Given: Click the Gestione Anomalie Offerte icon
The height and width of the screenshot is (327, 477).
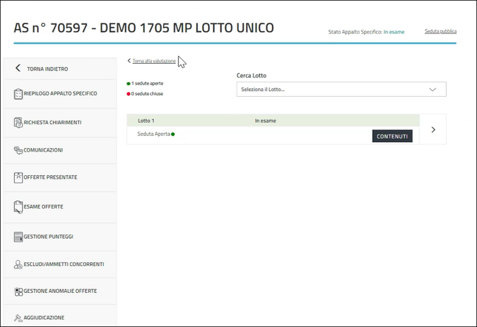Looking at the screenshot, I should point(18,291).
